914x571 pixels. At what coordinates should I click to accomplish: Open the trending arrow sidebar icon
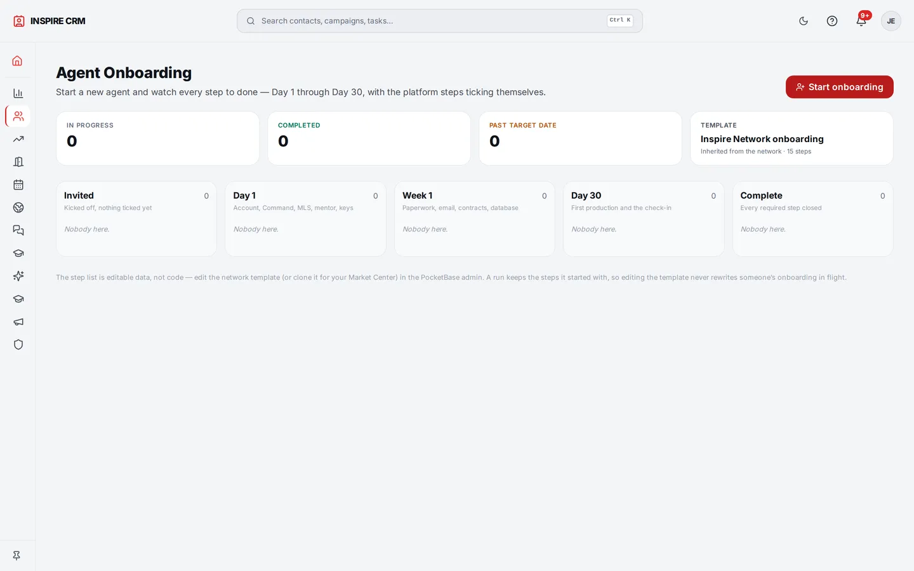tap(18, 139)
